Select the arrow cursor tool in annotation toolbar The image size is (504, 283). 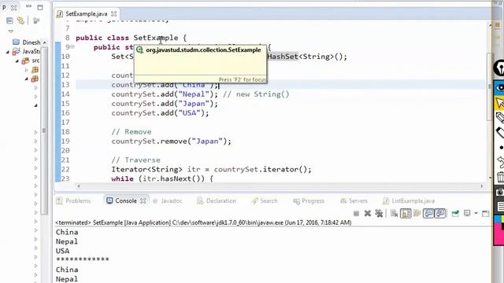(x=499, y=103)
